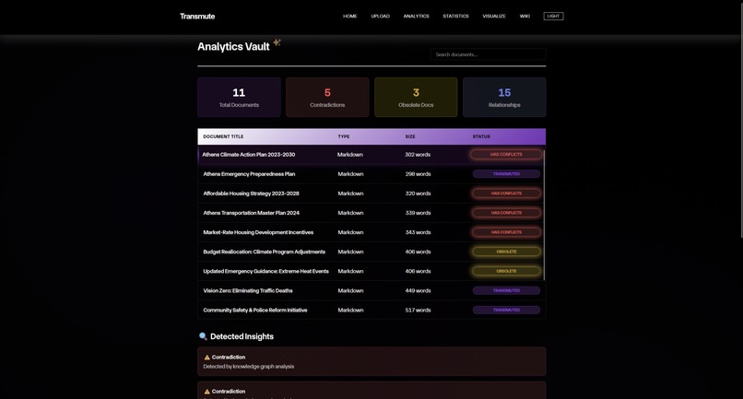
Task: Click the 517 words size cell
Action: tap(418, 310)
